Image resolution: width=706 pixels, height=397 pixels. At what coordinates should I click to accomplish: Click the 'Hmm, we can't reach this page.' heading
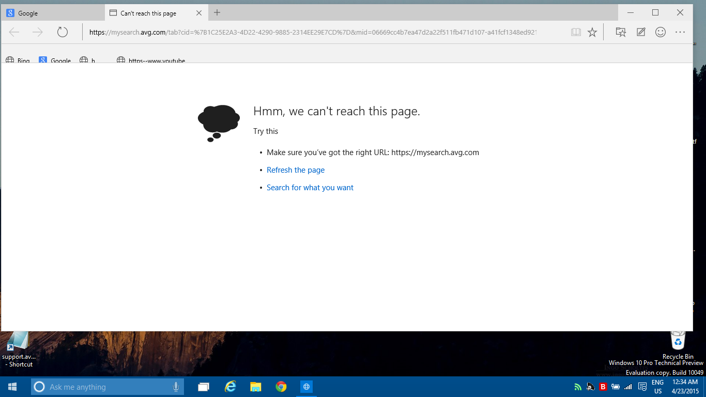(336, 111)
